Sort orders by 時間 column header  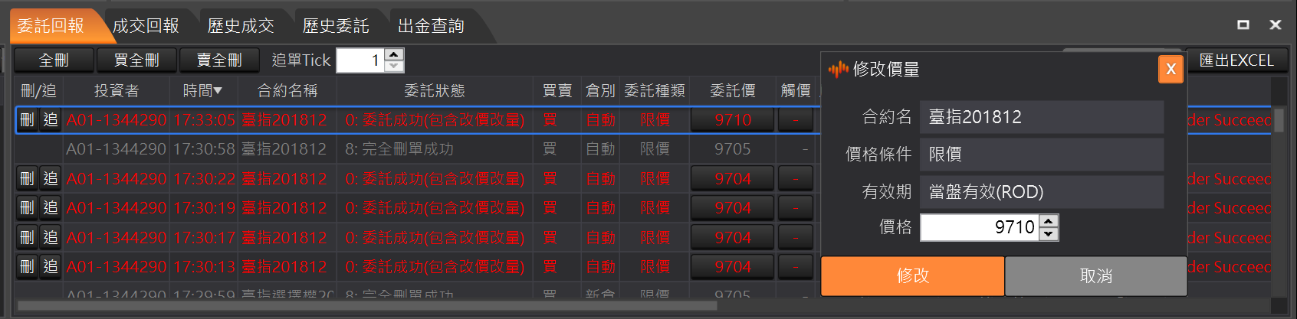pyautogui.click(x=202, y=91)
